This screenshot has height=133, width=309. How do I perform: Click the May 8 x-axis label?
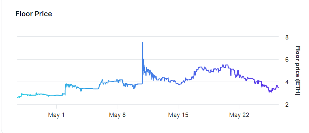[117, 115]
